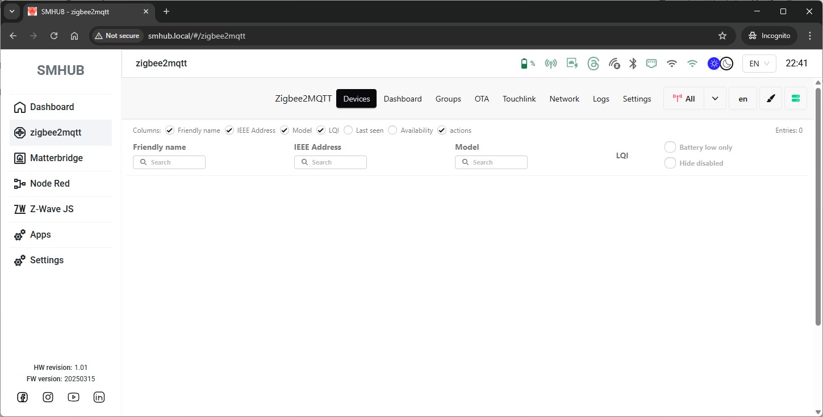The width and height of the screenshot is (823, 417).
Task: Open Matterbridge from the sidebar
Action: [x=56, y=158]
